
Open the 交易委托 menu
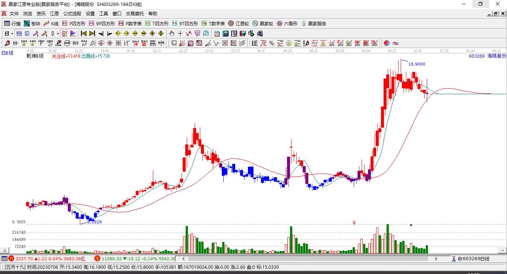[135, 13]
